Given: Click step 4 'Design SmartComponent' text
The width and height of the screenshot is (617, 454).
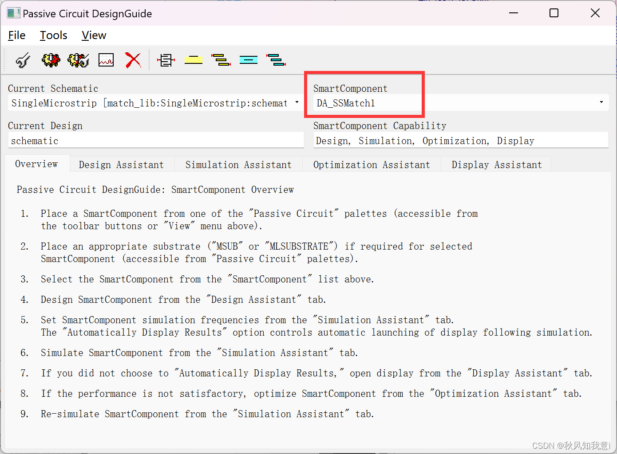Looking at the screenshot, I should pos(183,300).
